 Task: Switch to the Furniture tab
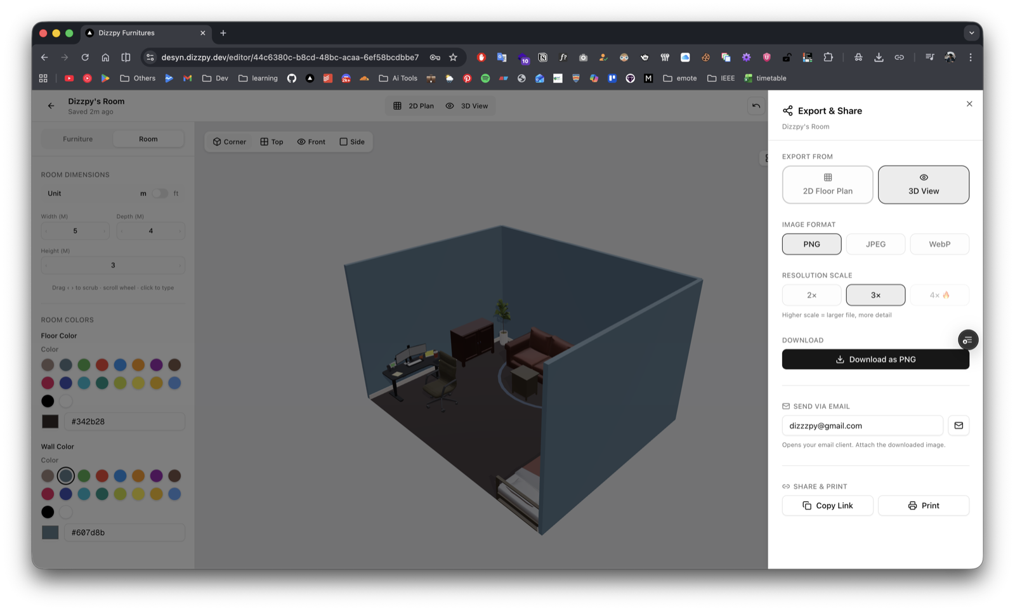(x=77, y=139)
